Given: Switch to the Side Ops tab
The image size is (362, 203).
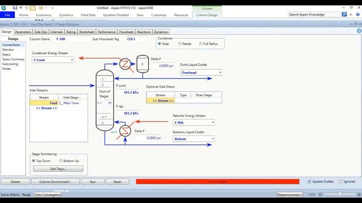Looking at the screenshot, I should pyautogui.click(x=41, y=32).
